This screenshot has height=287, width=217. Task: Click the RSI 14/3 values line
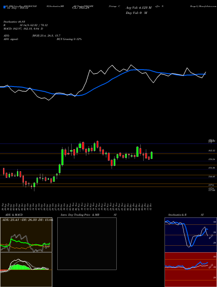[26, 25]
